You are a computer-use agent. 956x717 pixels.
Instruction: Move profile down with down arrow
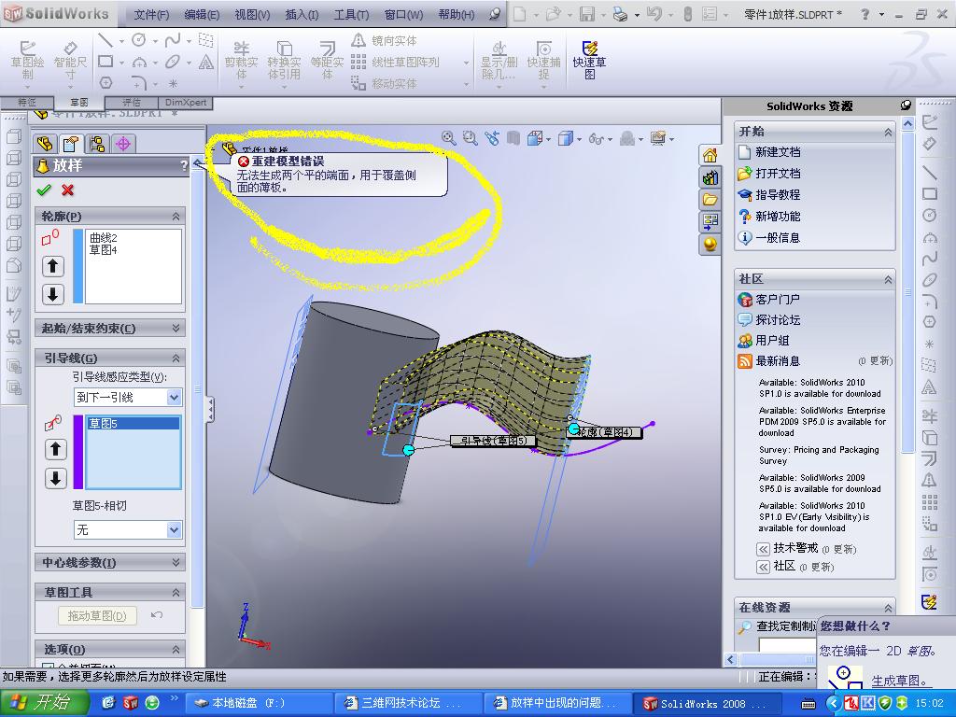point(52,294)
